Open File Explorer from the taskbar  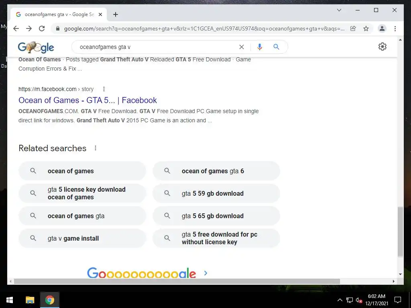[x=30, y=300]
